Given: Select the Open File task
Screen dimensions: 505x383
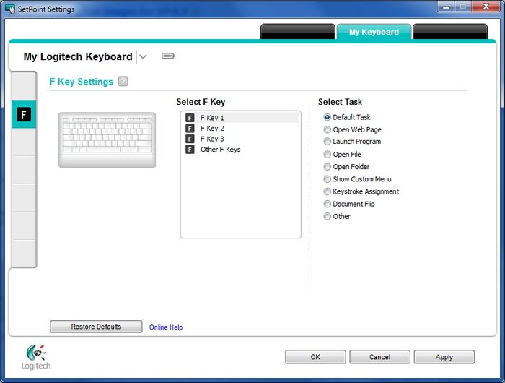Looking at the screenshot, I should click(x=327, y=154).
